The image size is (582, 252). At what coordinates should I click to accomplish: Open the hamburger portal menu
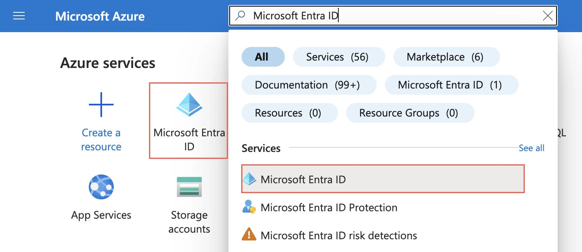19,16
